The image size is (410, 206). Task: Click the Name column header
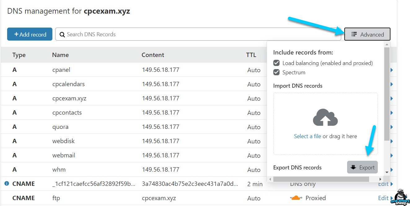[x=60, y=55]
